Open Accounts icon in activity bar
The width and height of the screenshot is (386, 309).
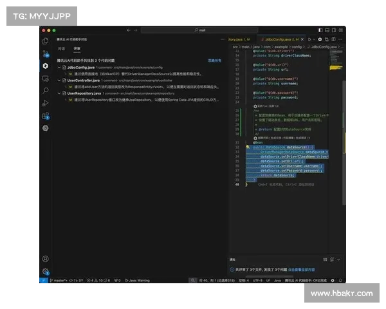point(45,259)
